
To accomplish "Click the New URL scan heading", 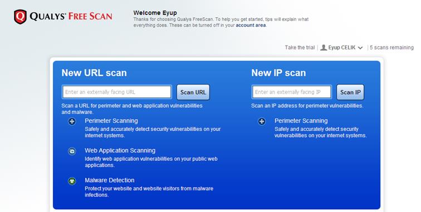I will [x=94, y=73].
